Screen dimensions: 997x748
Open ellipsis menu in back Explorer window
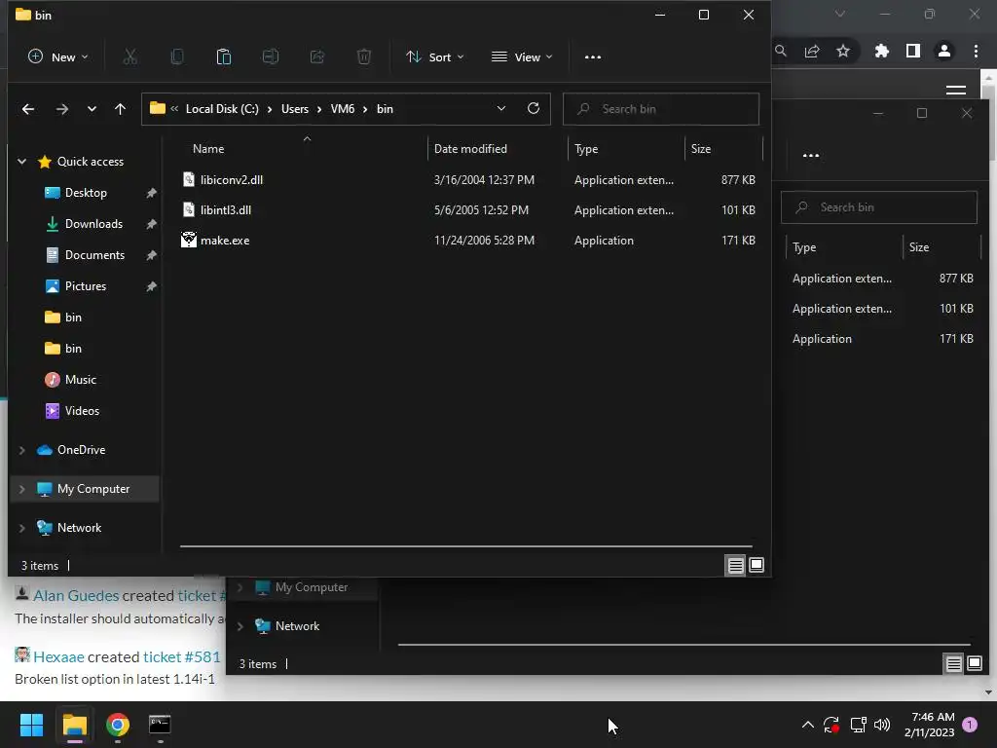pos(811,155)
